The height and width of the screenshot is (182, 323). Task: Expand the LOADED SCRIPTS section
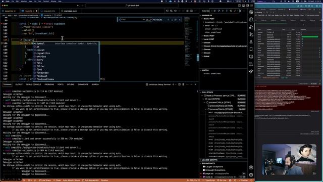pyautogui.click(x=210, y=160)
